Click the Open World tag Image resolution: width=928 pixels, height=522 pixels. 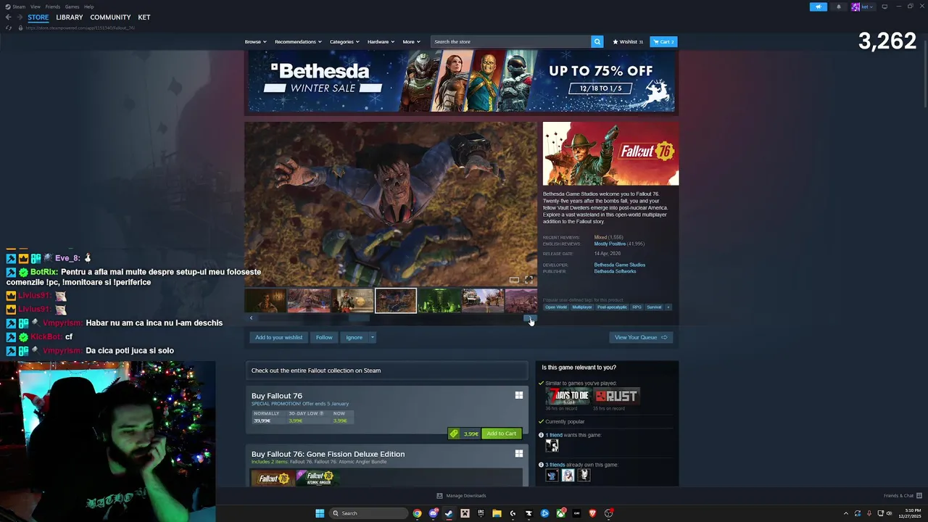click(555, 307)
